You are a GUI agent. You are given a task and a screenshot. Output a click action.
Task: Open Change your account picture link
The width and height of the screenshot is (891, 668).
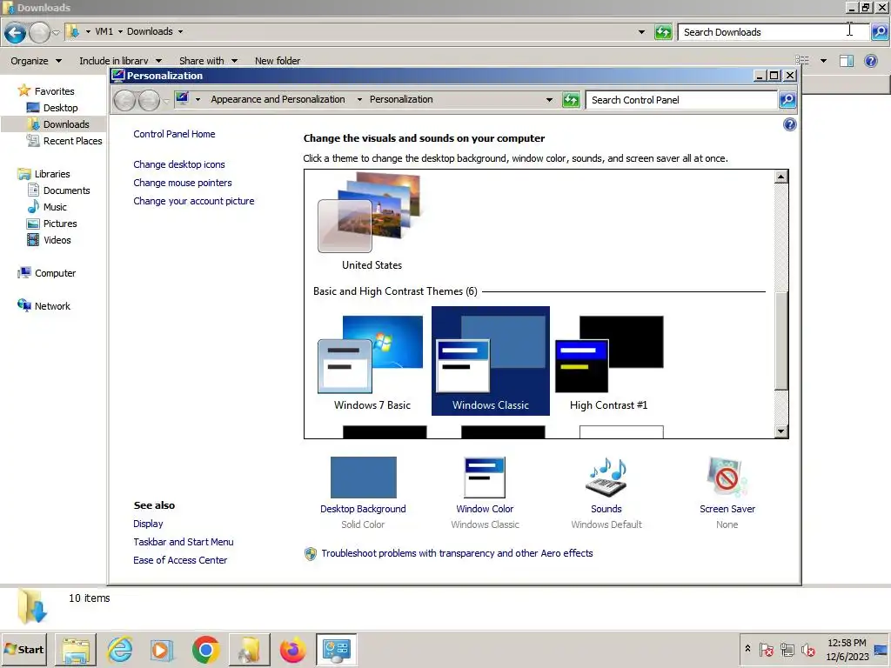(x=194, y=201)
